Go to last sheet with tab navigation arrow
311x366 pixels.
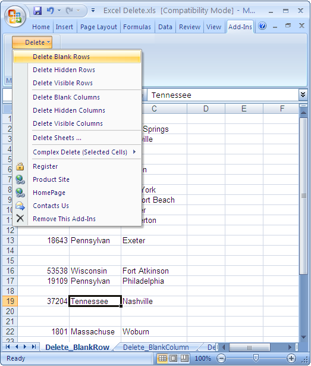(34, 346)
